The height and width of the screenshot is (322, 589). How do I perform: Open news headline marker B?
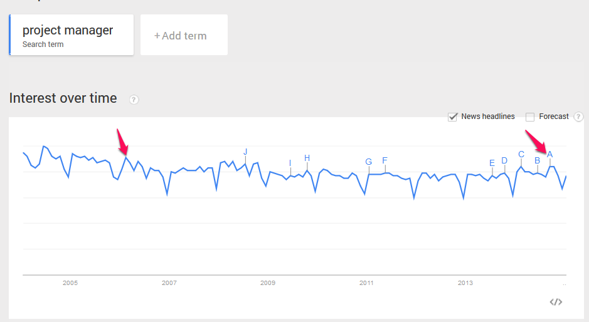coord(537,160)
